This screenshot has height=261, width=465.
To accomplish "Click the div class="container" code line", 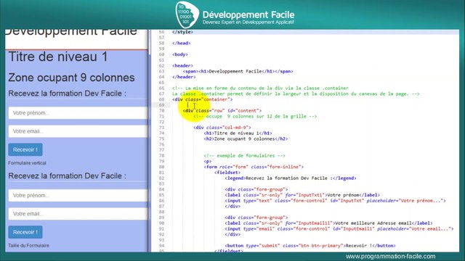I will [202, 99].
